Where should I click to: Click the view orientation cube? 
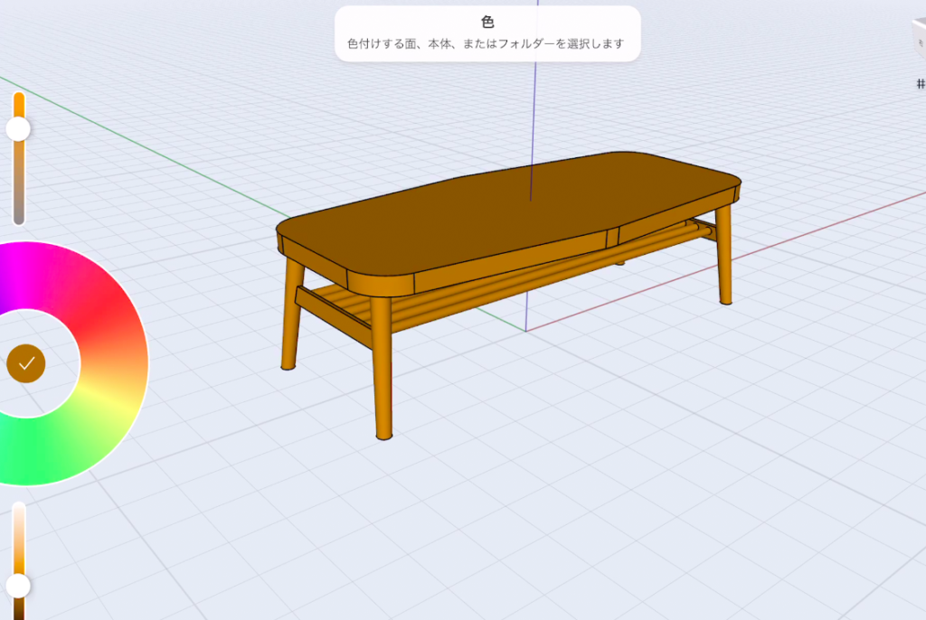point(919,40)
